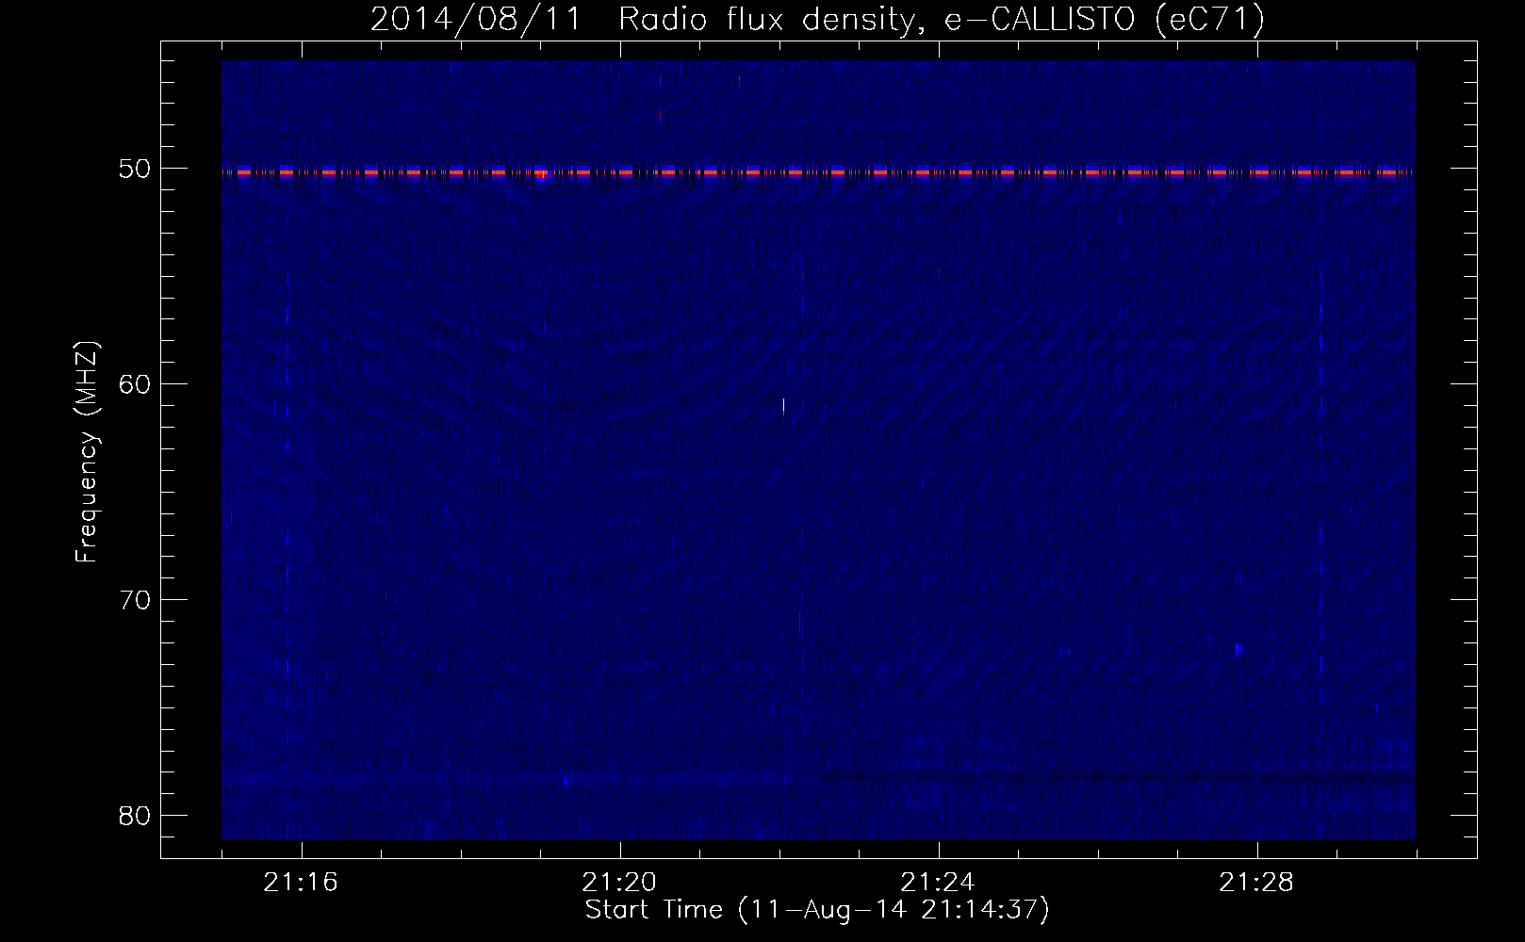Click the time tick label '21:24'
The image size is (1525, 942).
(x=938, y=882)
